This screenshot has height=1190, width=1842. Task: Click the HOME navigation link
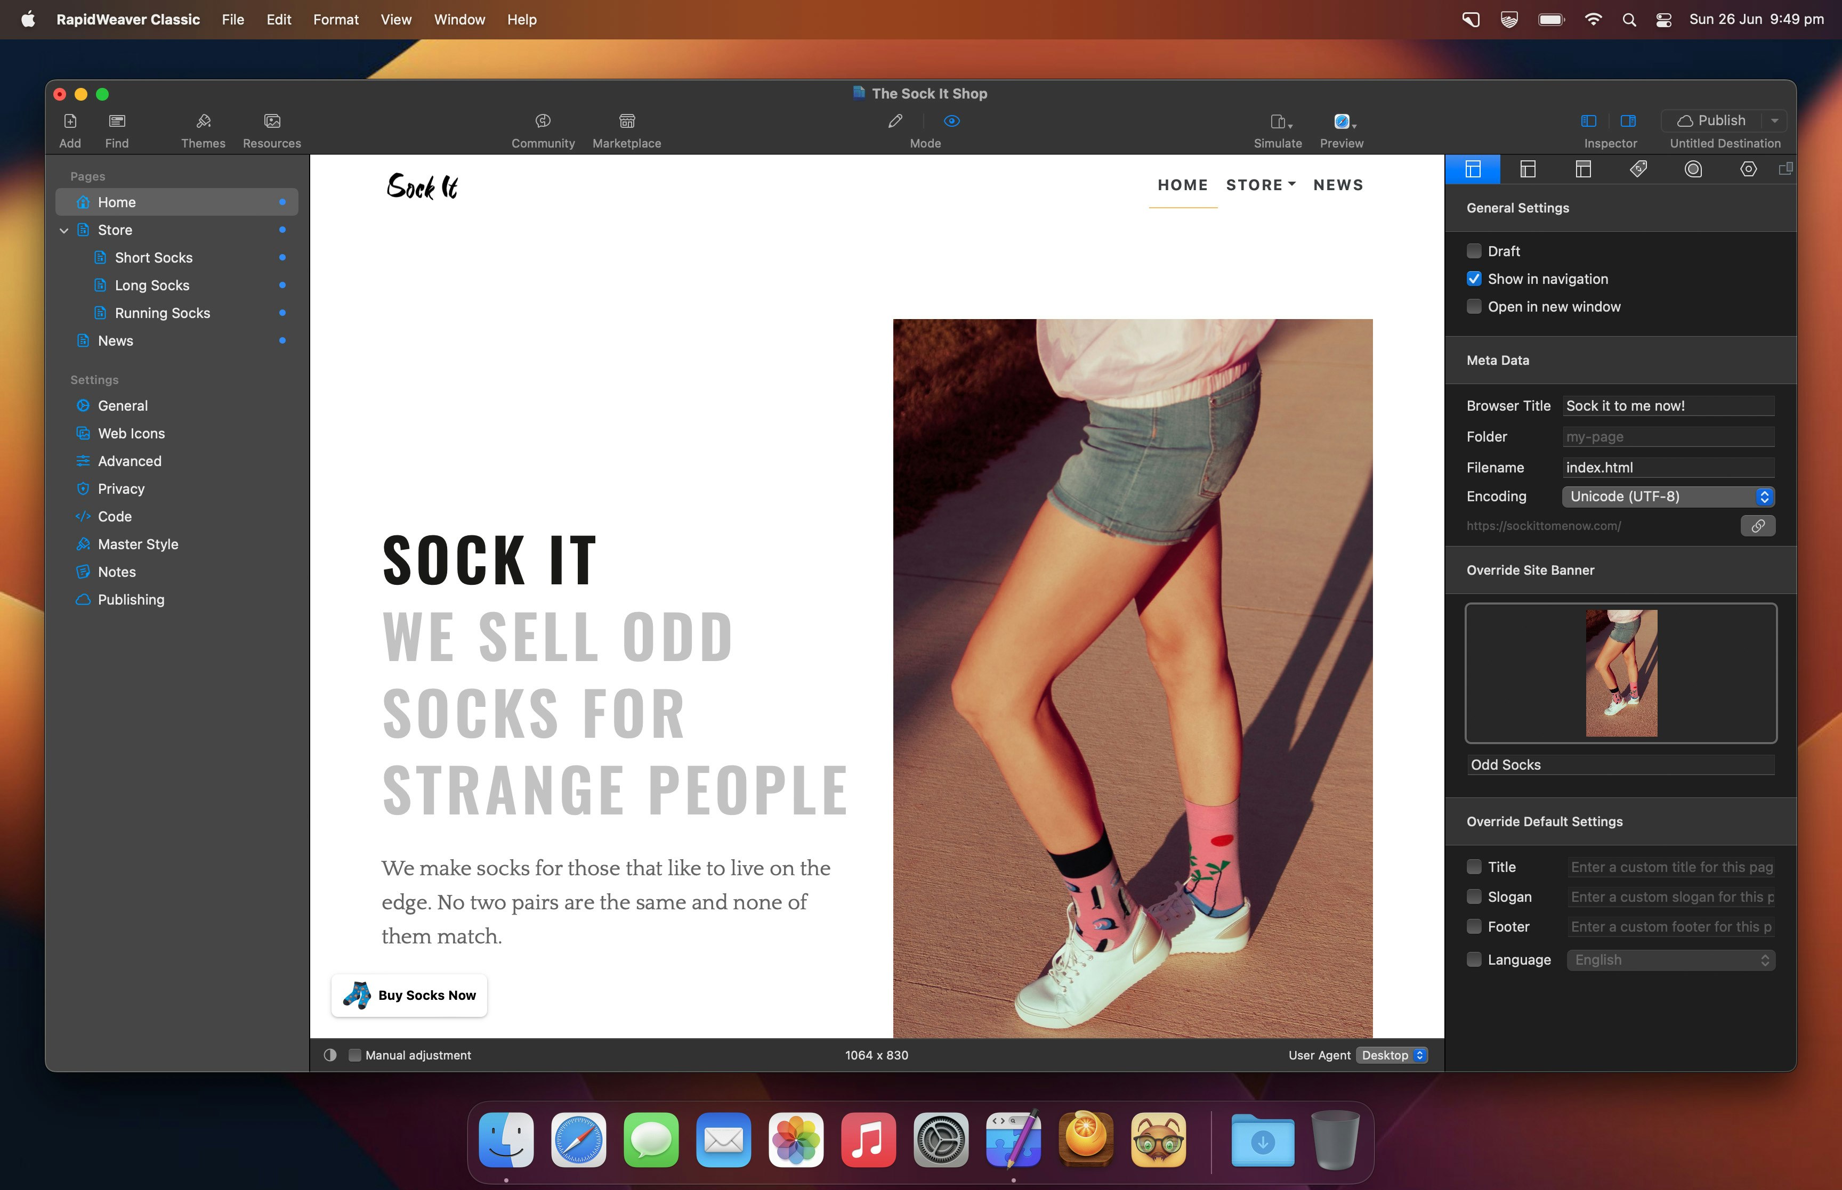pyautogui.click(x=1183, y=185)
